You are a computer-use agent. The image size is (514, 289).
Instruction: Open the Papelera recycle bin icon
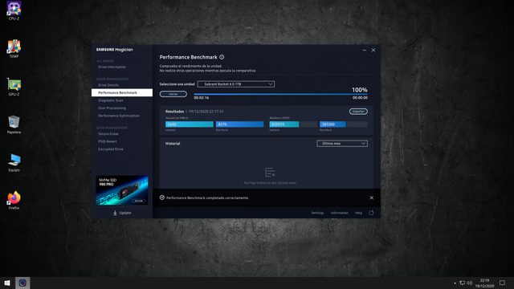pyautogui.click(x=14, y=124)
